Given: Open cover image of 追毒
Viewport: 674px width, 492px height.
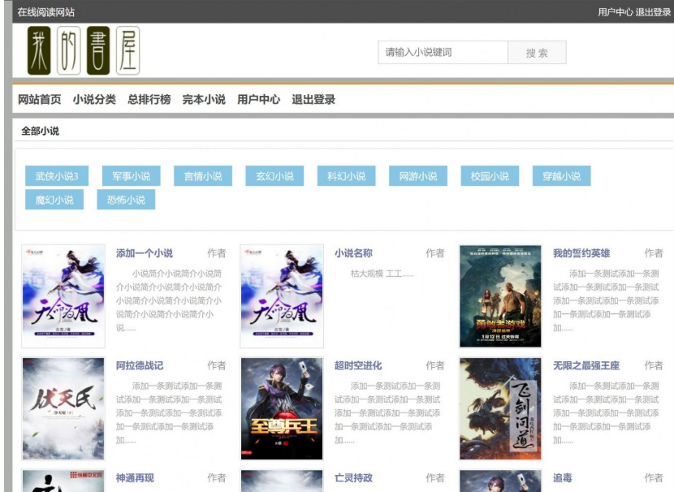Looking at the screenshot, I should point(500,481).
